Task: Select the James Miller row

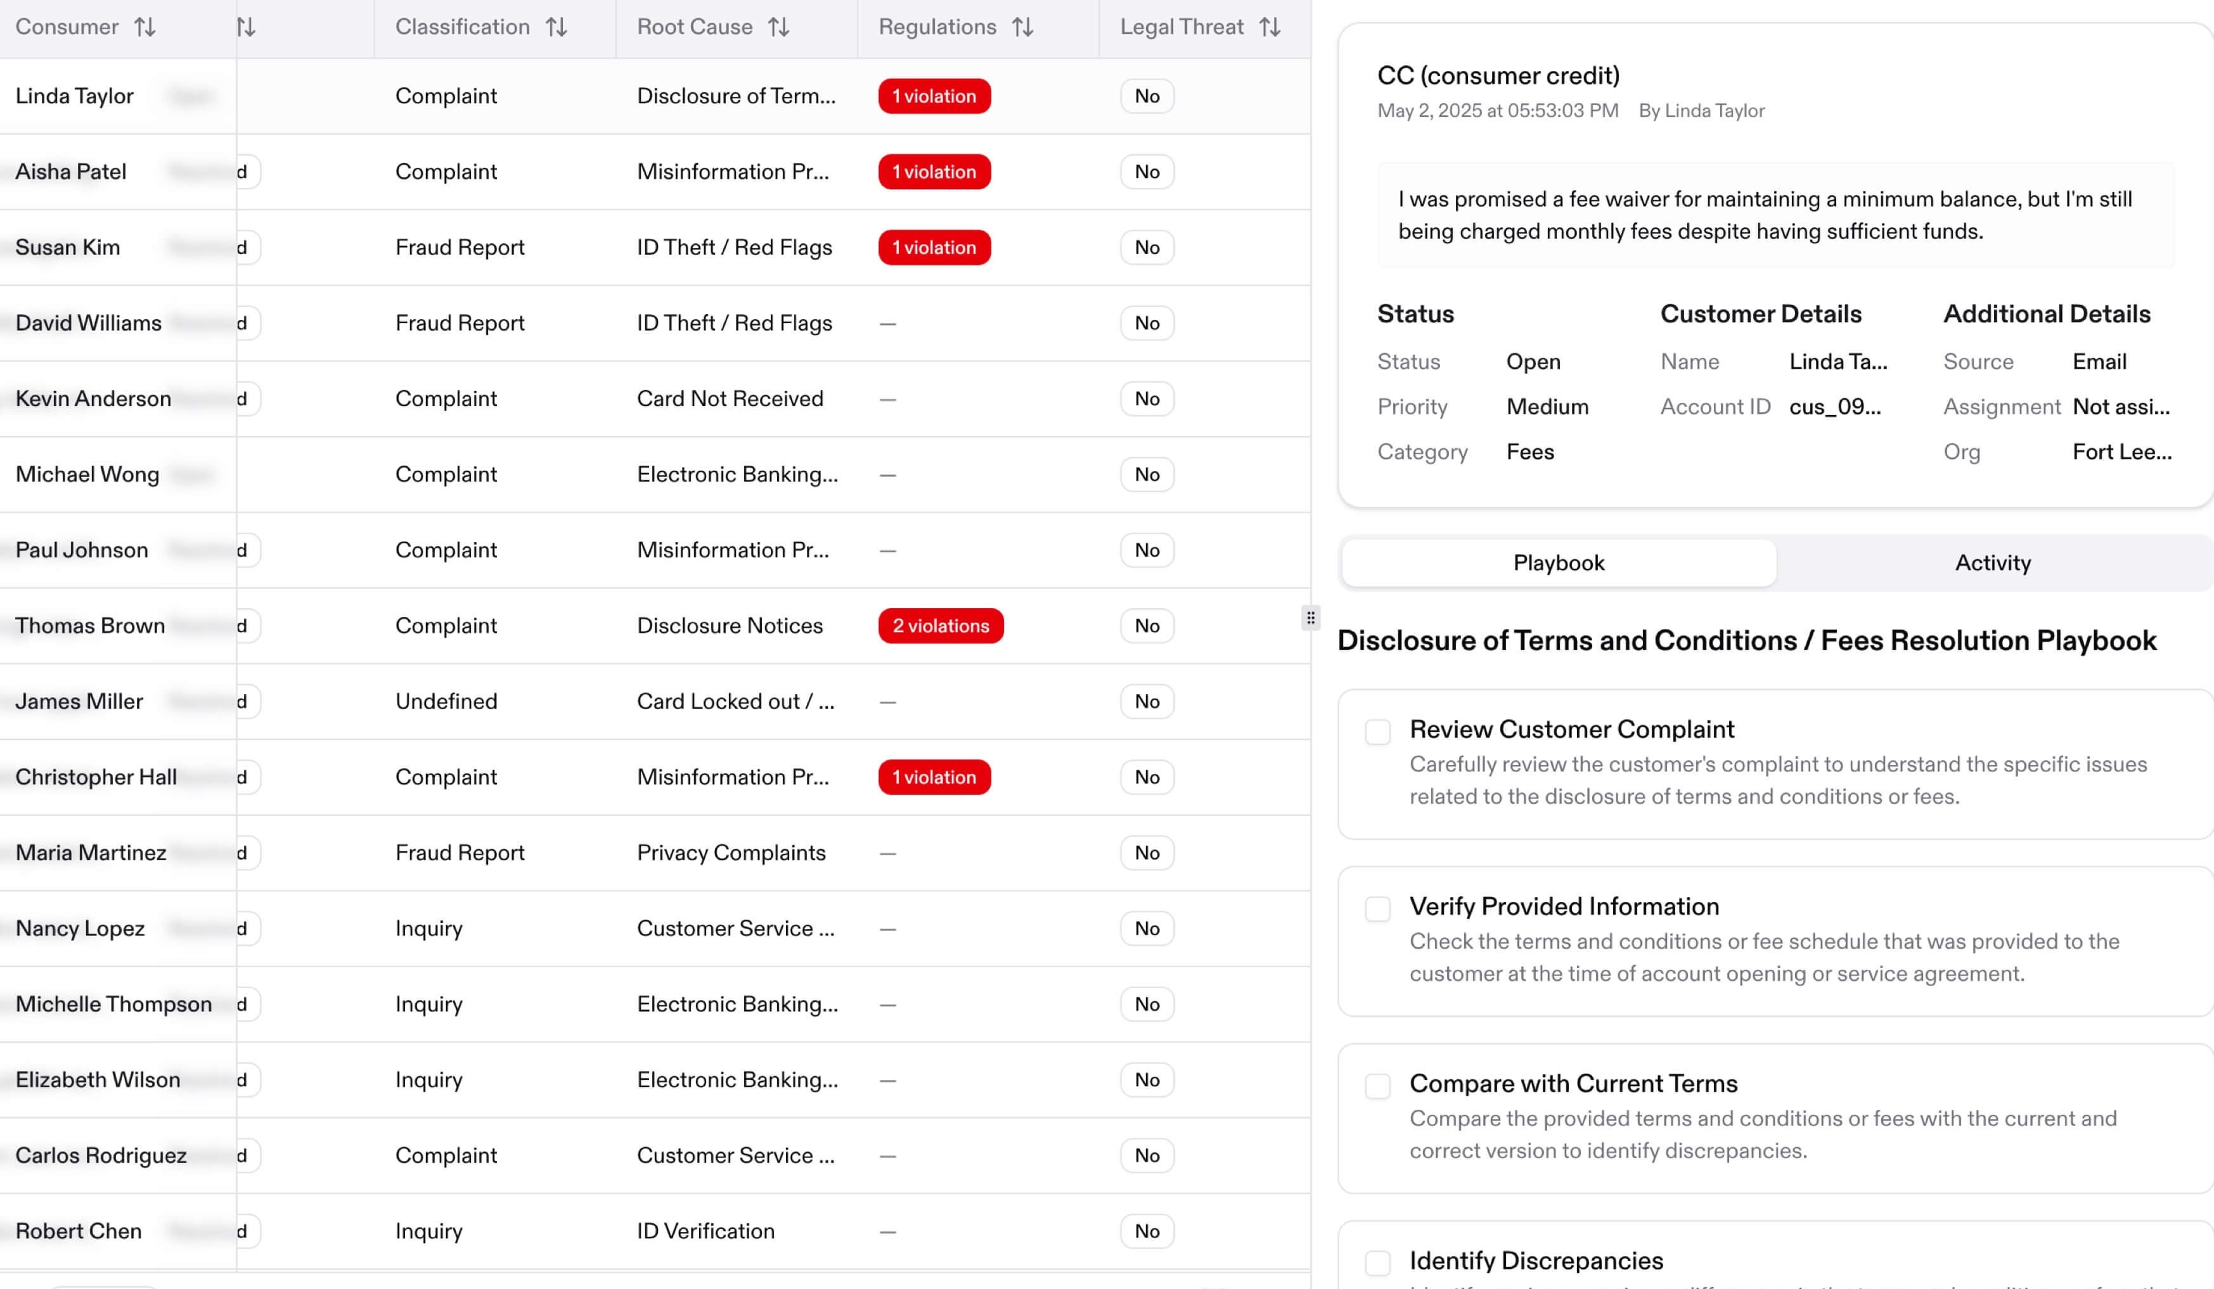Action: (655, 702)
